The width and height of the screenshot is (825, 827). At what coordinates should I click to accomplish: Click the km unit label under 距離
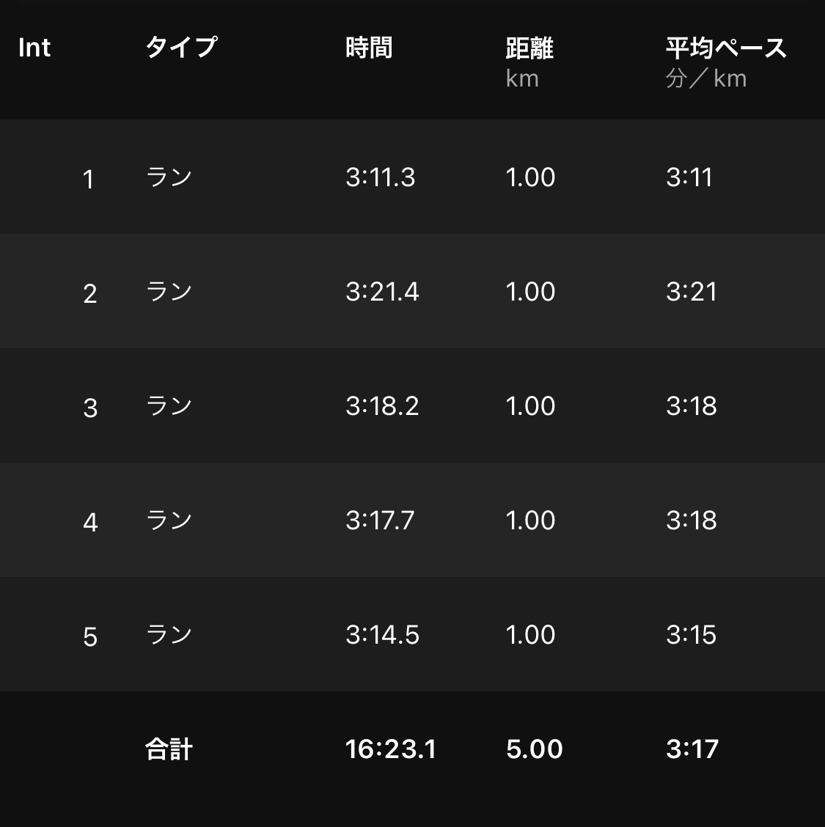pyautogui.click(x=522, y=78)
